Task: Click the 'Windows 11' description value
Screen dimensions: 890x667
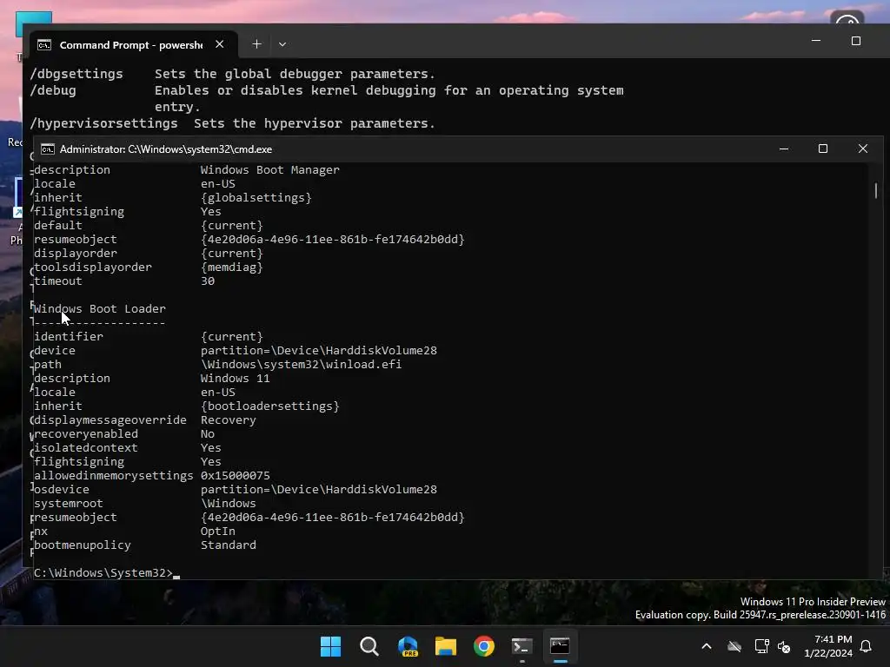Action: (235, 379)
